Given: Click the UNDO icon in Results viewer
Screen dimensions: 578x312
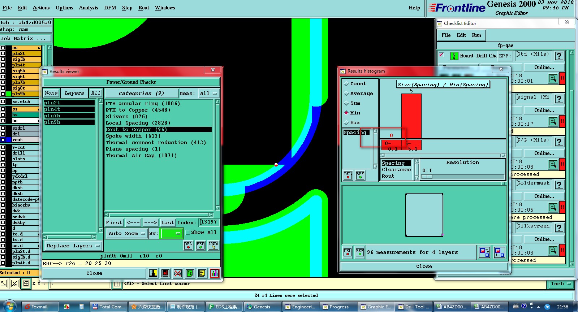Looking at the screenshot, I should point(213,246).
